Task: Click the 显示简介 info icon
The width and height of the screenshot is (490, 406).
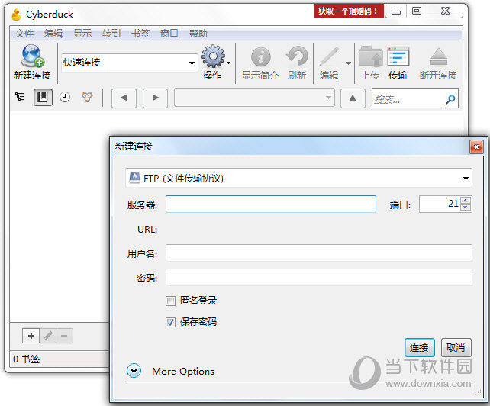Action: (x=260, y=57)
